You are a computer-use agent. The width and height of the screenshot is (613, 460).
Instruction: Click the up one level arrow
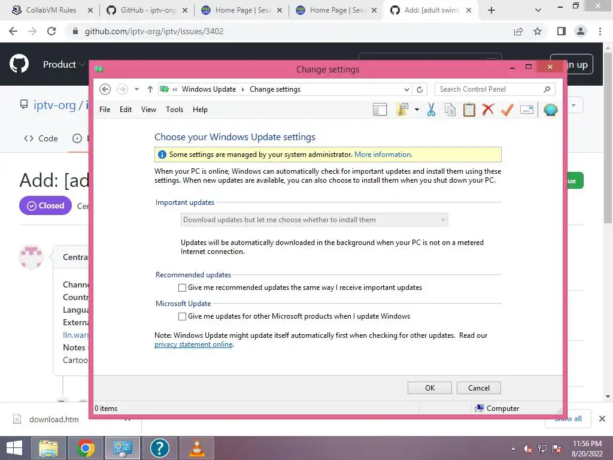pos(150,89)
